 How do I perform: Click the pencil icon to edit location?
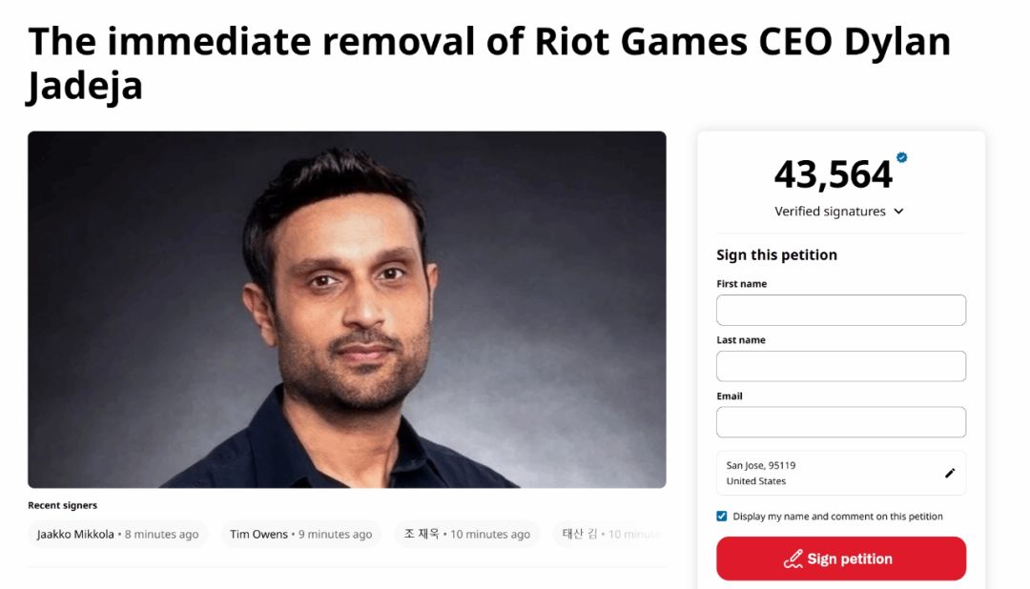(950, 473)
